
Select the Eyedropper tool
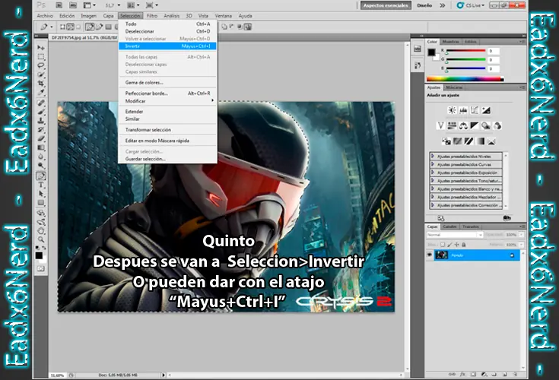tap(41, 92)
